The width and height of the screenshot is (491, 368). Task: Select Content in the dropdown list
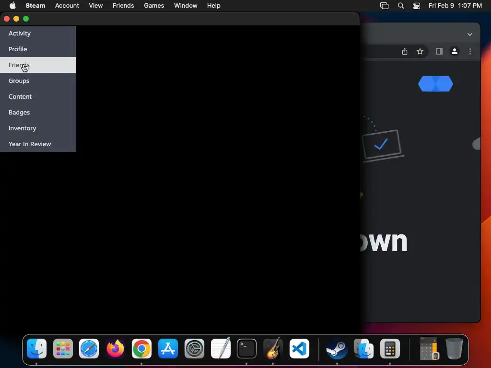38,96
